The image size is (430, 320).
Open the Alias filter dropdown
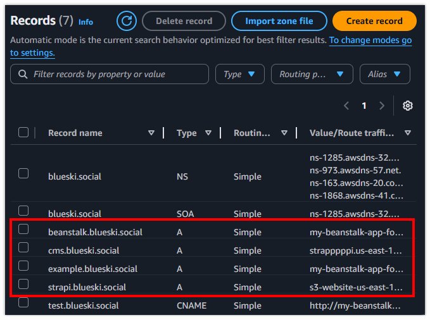pyautogui.click(x=384, y=74)
